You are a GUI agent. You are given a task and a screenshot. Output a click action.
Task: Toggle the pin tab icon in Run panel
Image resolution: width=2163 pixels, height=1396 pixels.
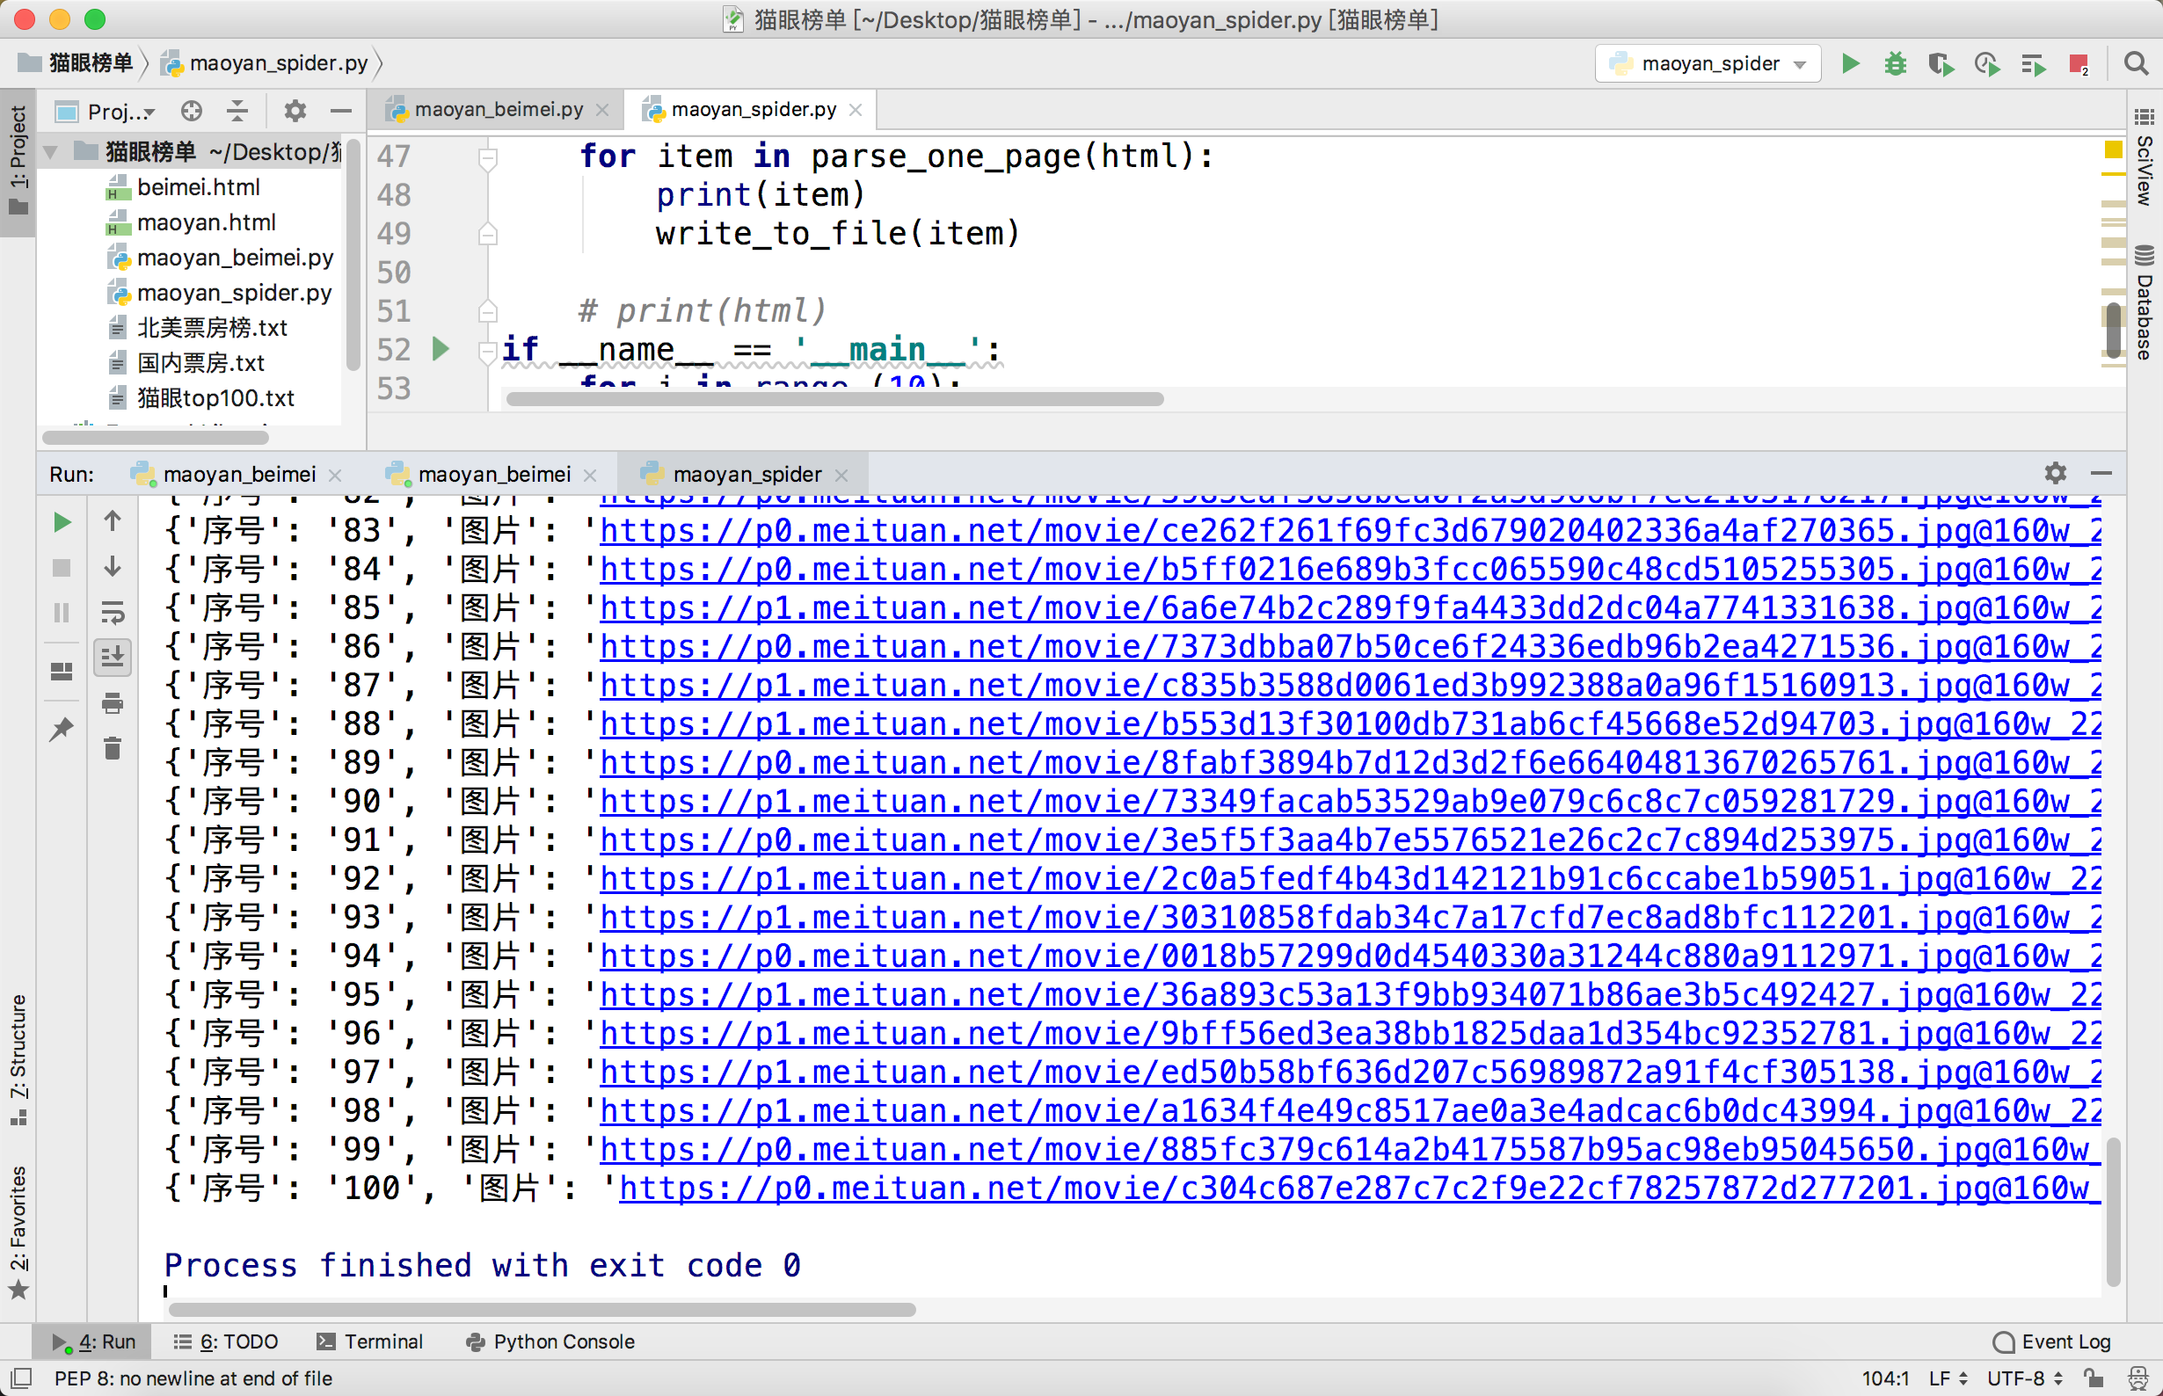[62, 729]
